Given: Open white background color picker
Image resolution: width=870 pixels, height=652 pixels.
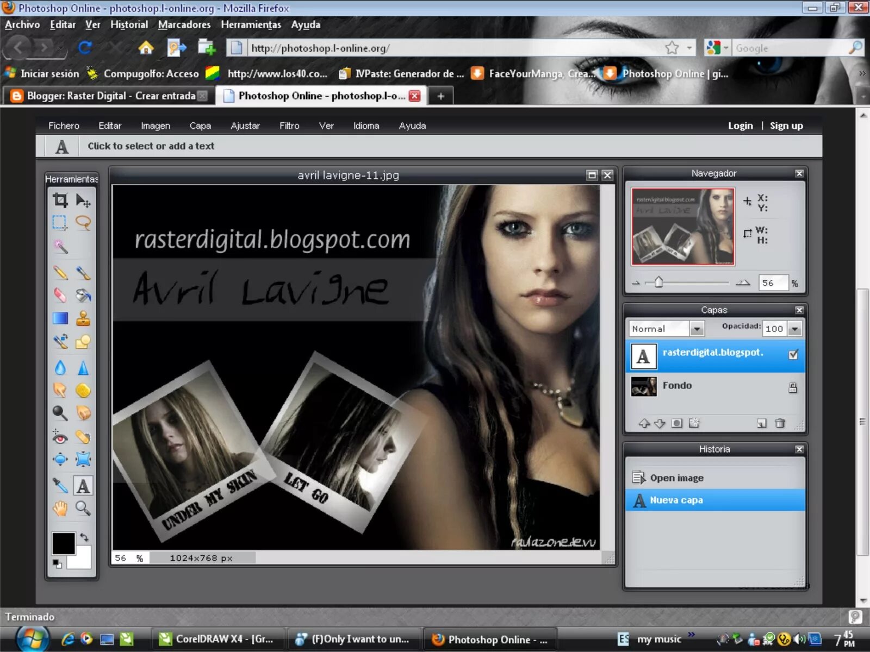Looking at the screenshot, I should pyautogui.click(x=82, y=560).
